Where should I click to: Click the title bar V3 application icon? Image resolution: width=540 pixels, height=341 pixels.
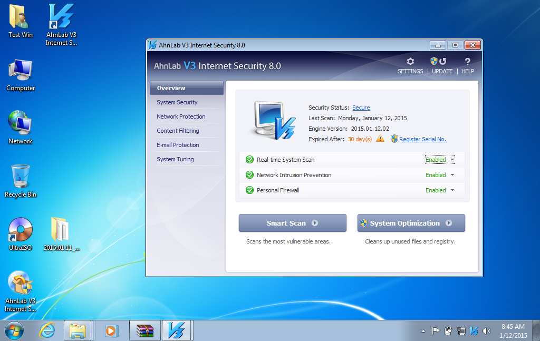click(x=152, y=45)
